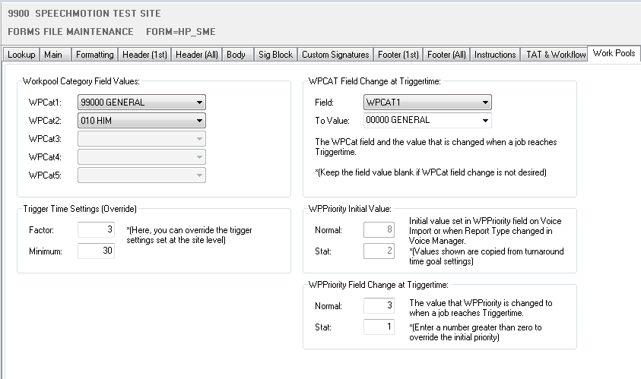Go to the Formatting tab
The height and width of the screenshot is (379, 641).
pos(95,55)
